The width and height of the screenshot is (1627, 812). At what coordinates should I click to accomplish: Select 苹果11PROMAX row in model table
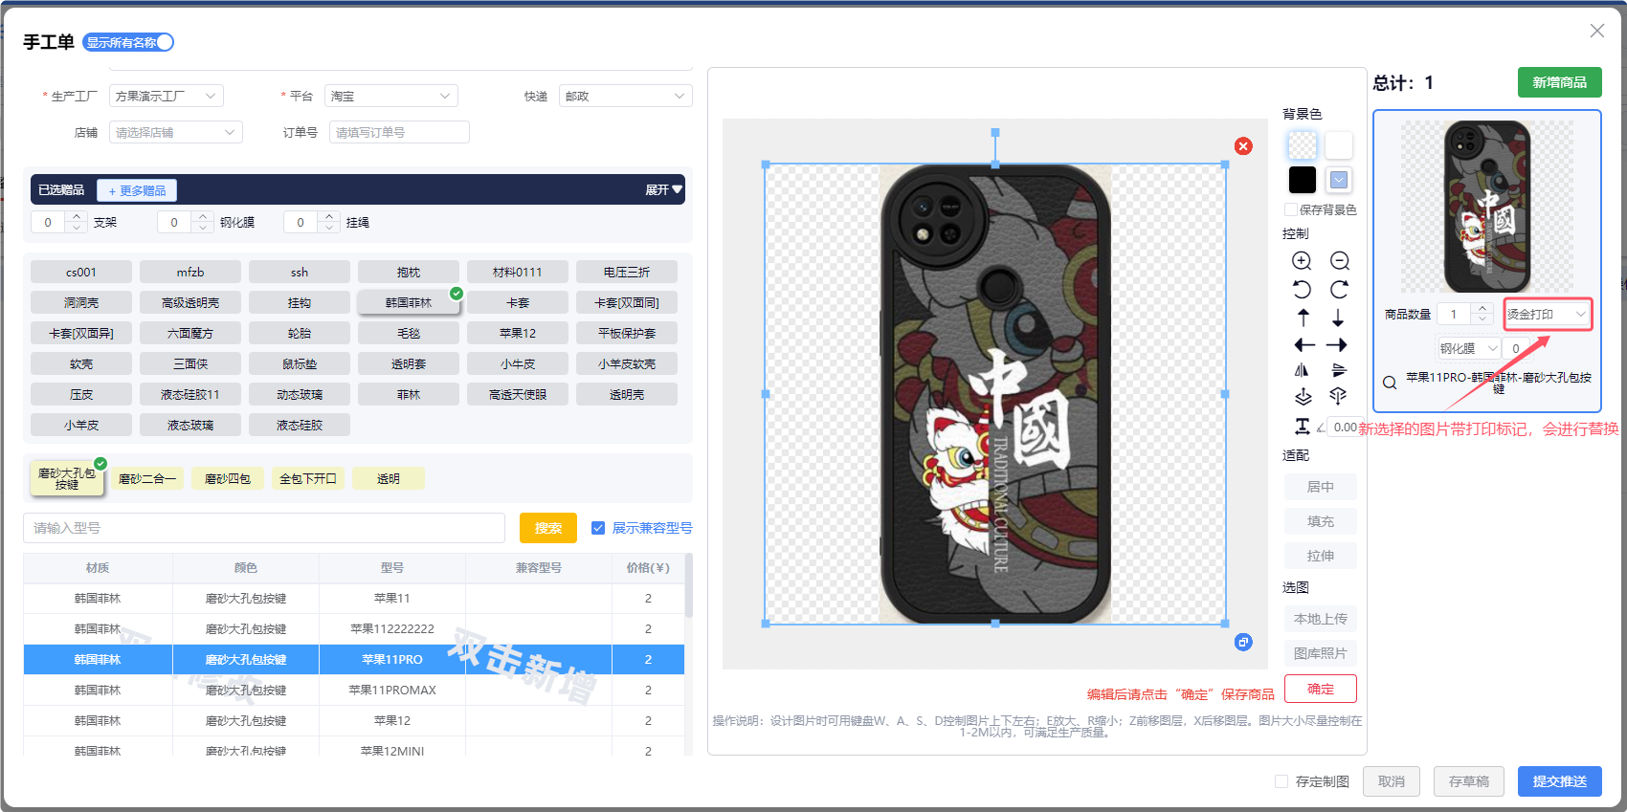point(354,690)
